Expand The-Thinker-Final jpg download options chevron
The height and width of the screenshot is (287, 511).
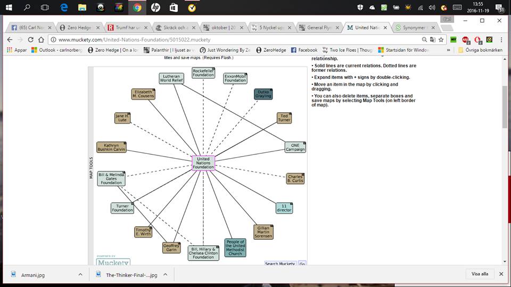point(165,274)
